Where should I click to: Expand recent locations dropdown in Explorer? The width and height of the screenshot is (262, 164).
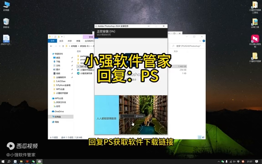pyautogui.click(x=60, y=46)
